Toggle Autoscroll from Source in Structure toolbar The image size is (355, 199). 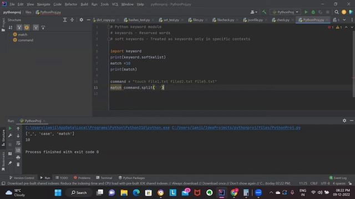click(43, 28)
